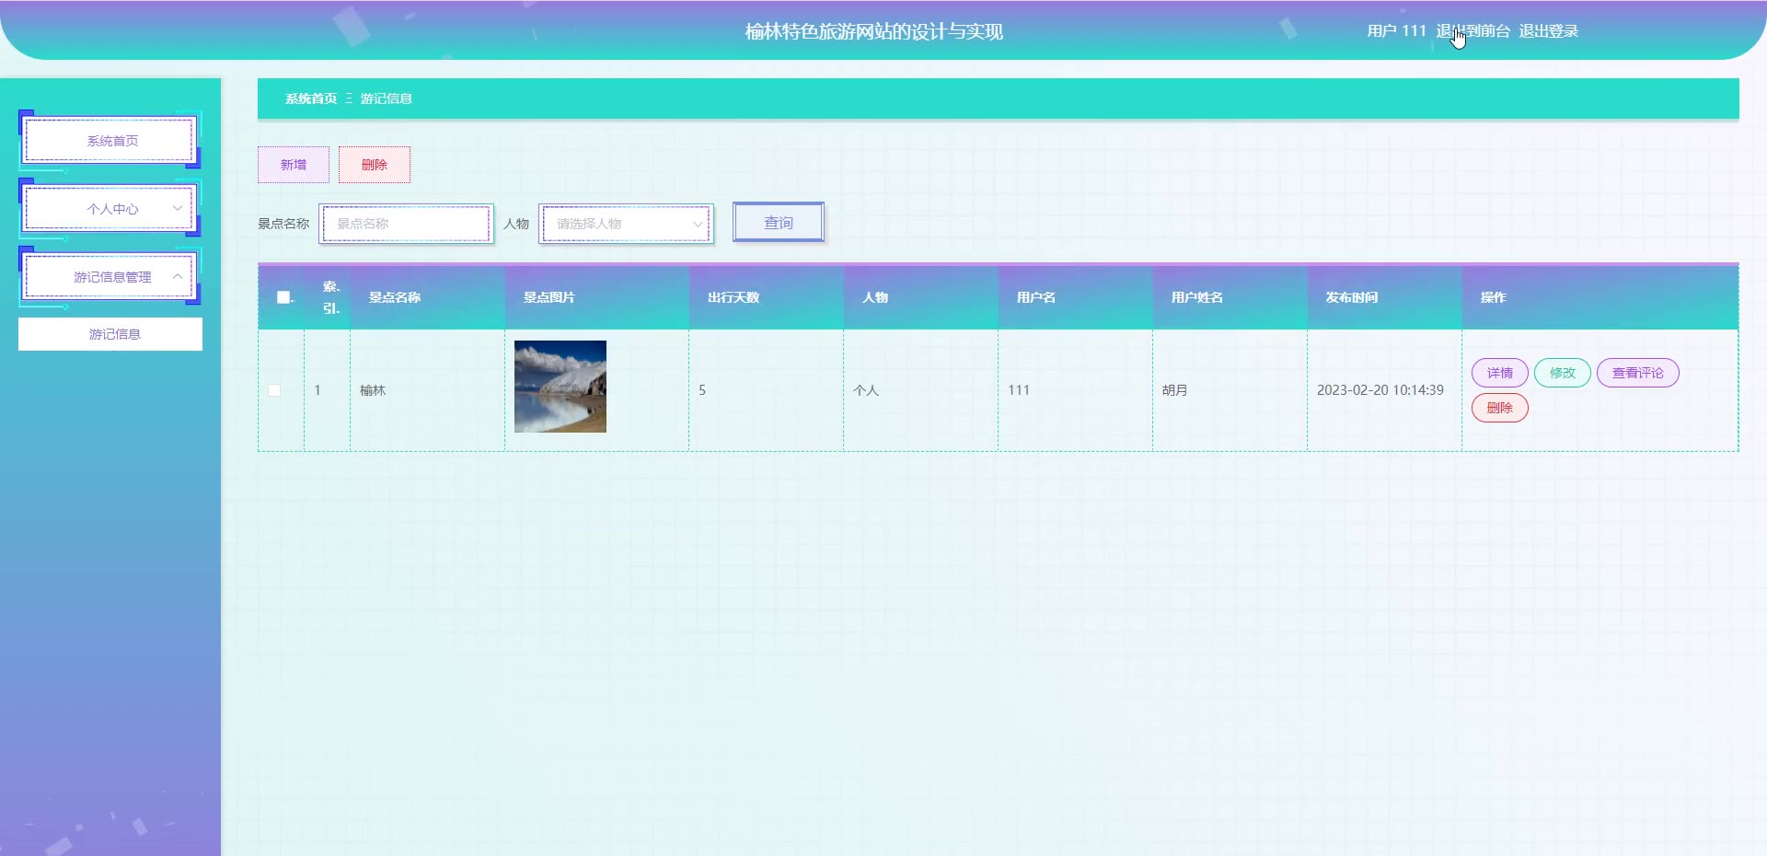
Task: Collapse the 游记信息管理 sidebar menu
Action: pos(110,277)
